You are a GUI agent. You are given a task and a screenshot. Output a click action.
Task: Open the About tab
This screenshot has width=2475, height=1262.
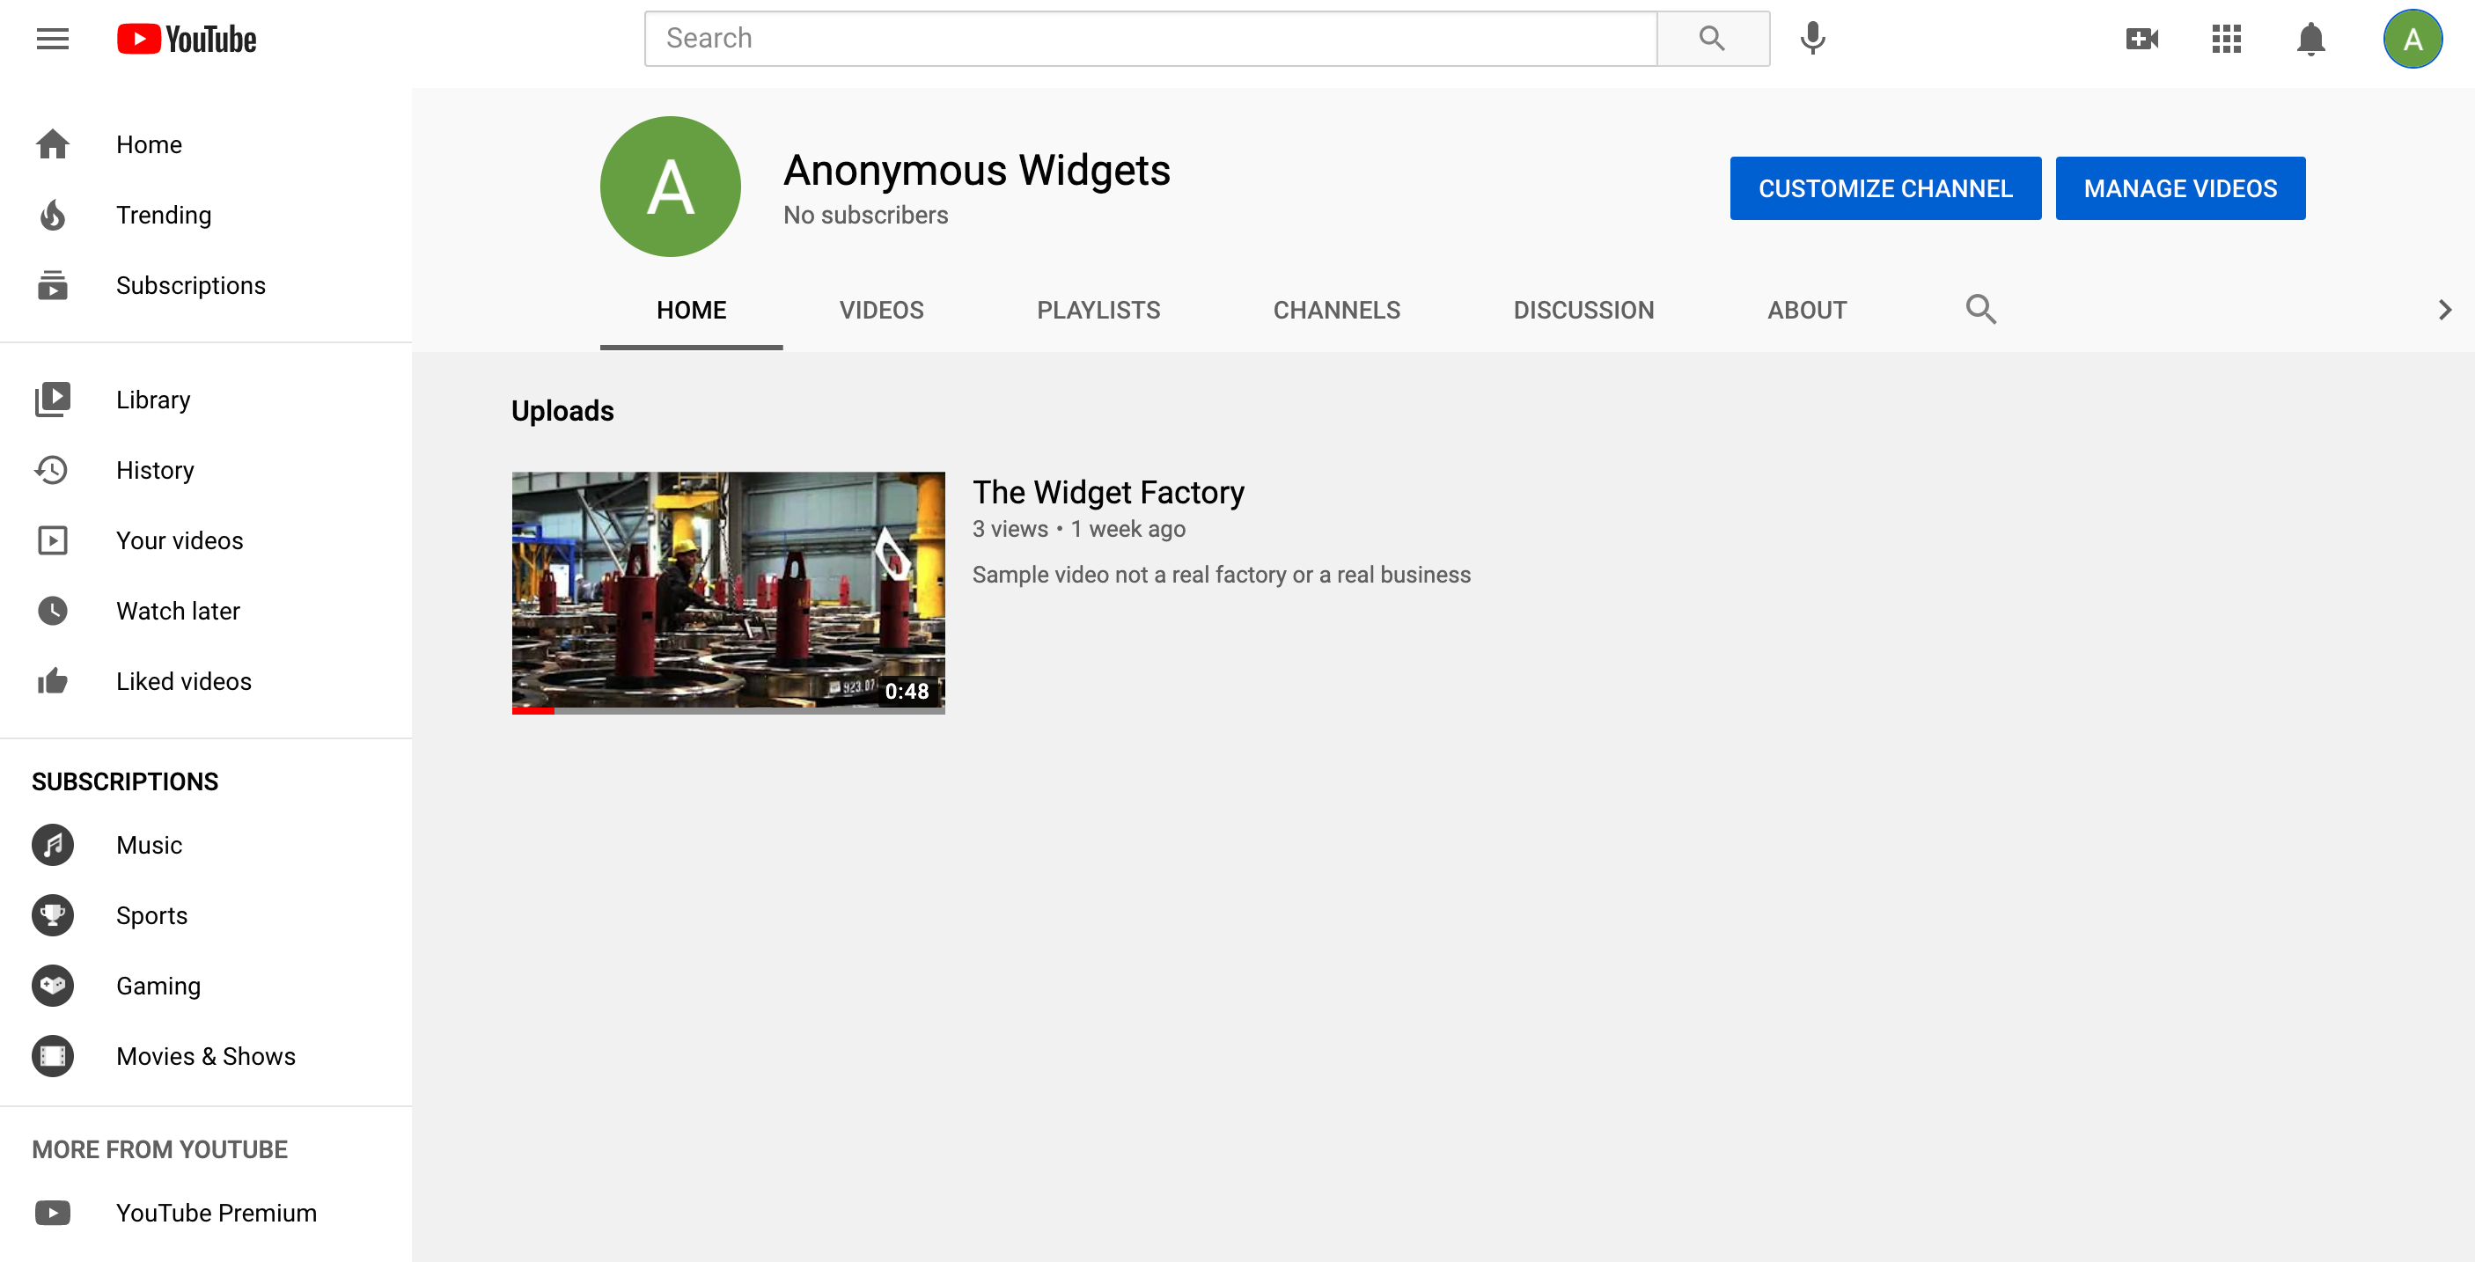coord(1806,309)
